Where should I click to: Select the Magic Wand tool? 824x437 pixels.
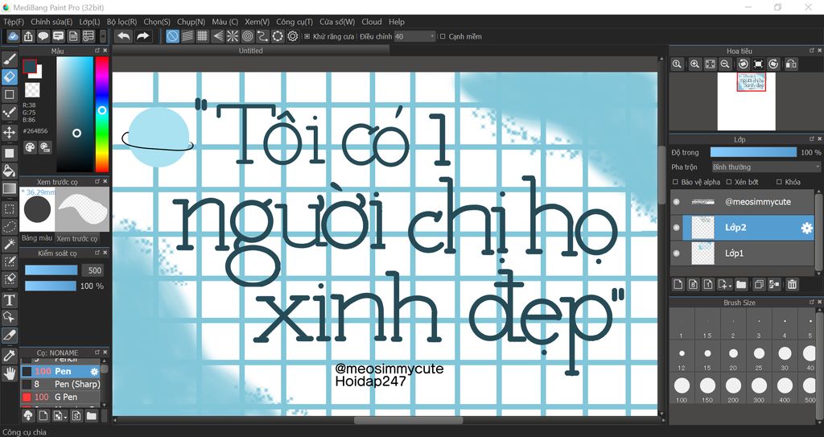click(10, 244)
